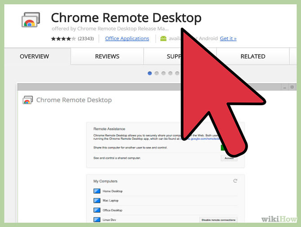Click the 'Get it »' Android link
Screen dimensions: 301x227
point(228,39)
